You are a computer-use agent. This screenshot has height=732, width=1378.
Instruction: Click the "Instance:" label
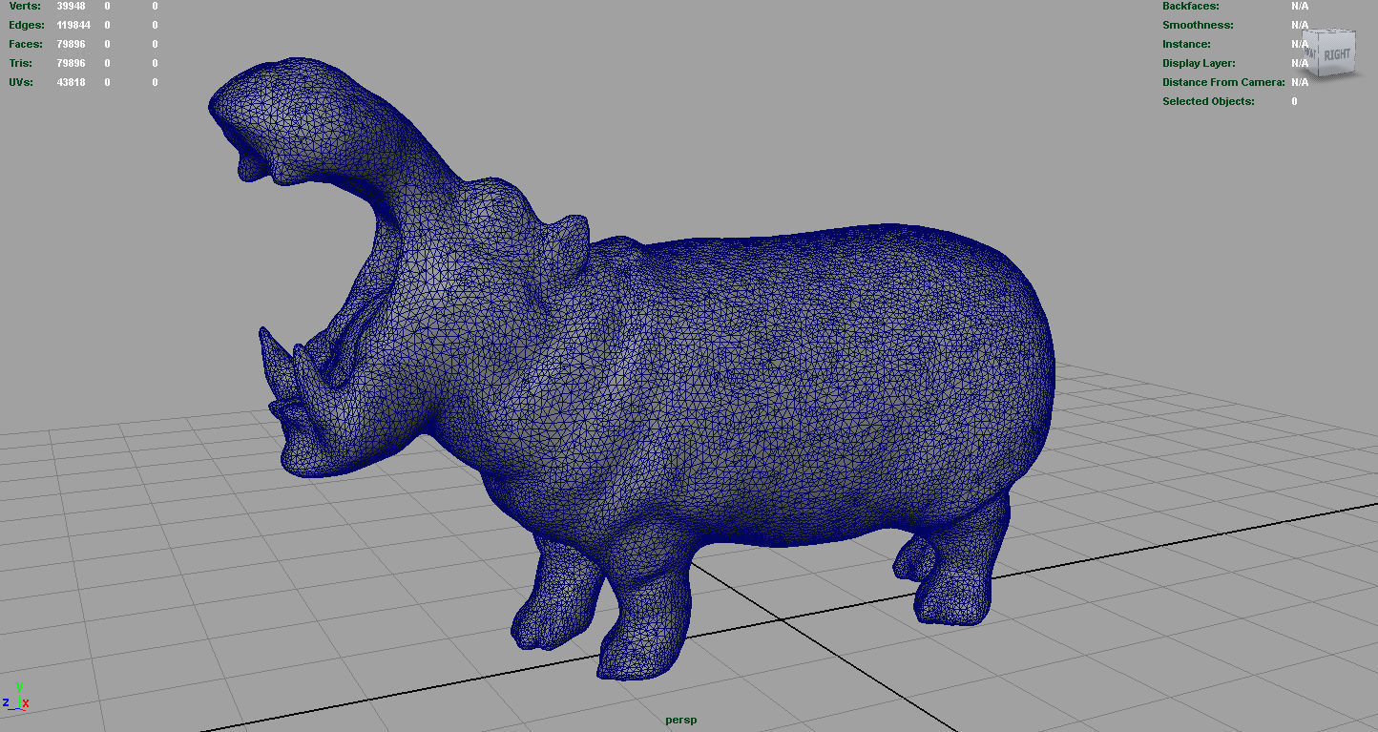(x=1186, y=44)
